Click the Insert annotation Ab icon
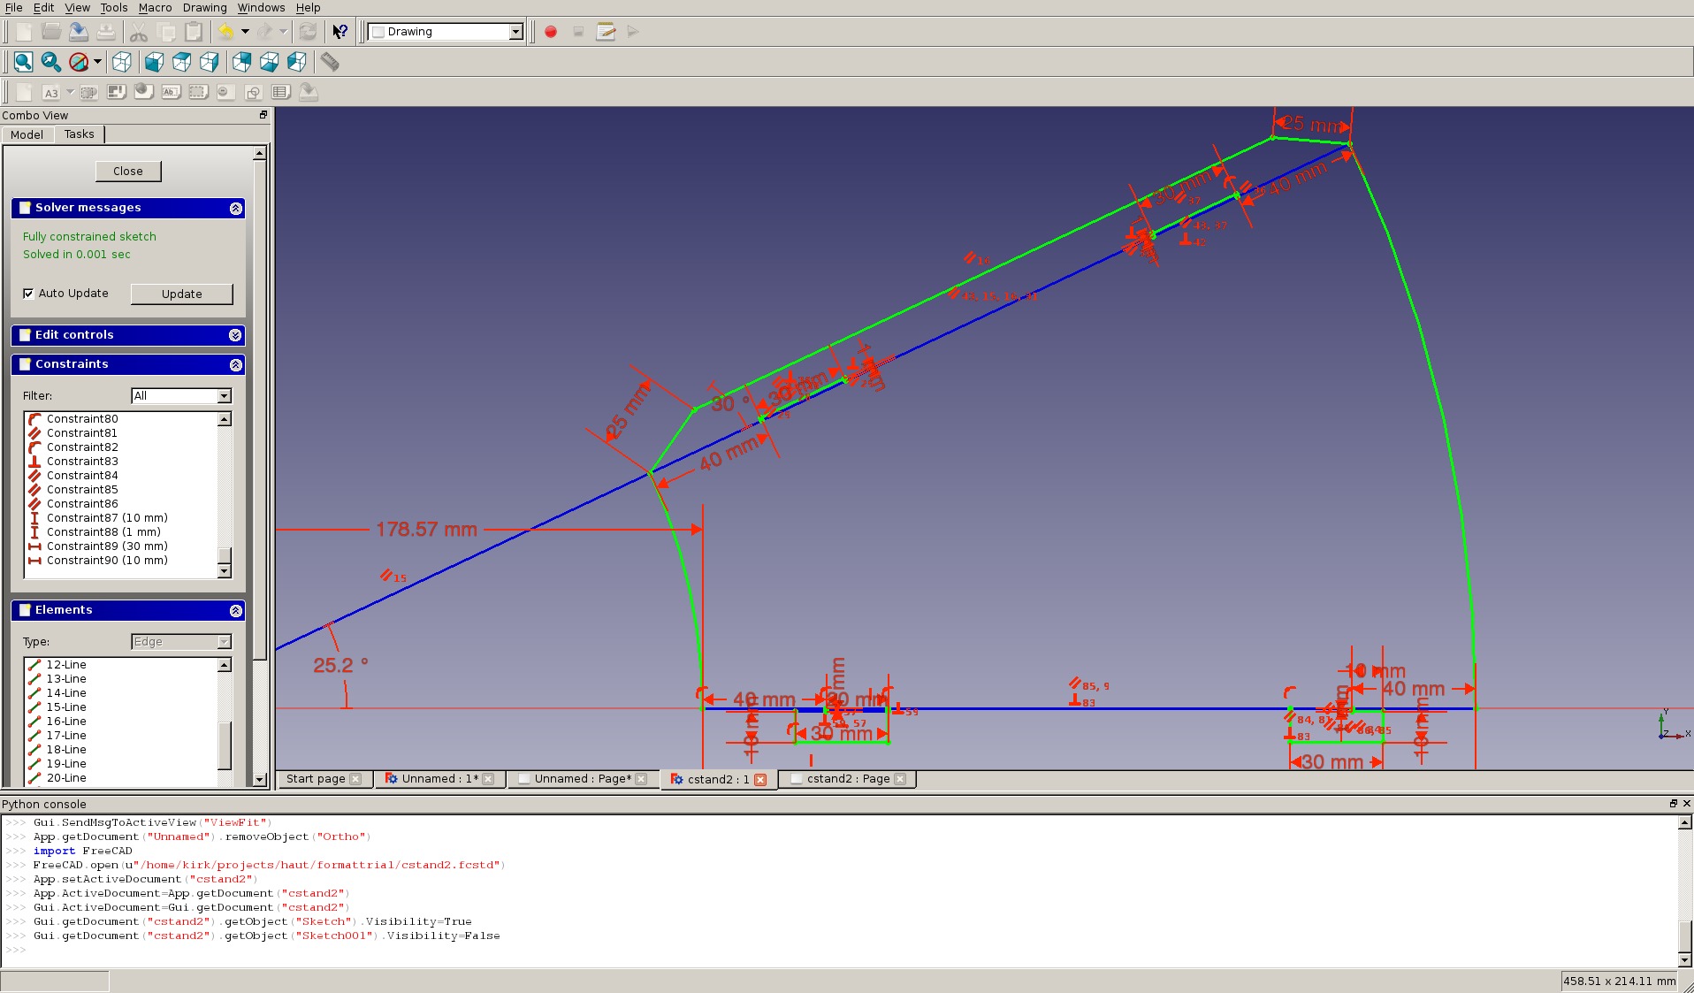Screen dimensions: 1694x993 [171, 92]
